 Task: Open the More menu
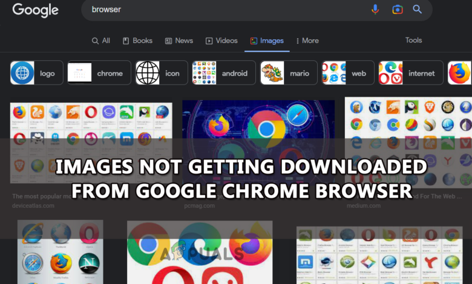click(x=307, y=40)
